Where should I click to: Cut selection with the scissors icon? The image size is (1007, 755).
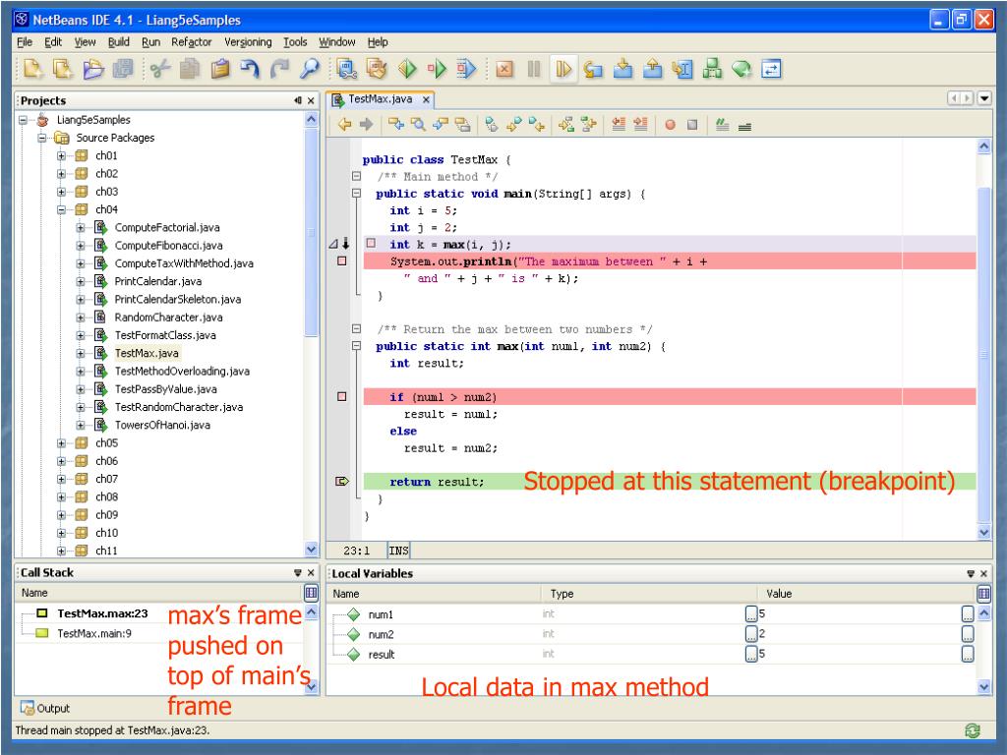[x=160, y=69]
